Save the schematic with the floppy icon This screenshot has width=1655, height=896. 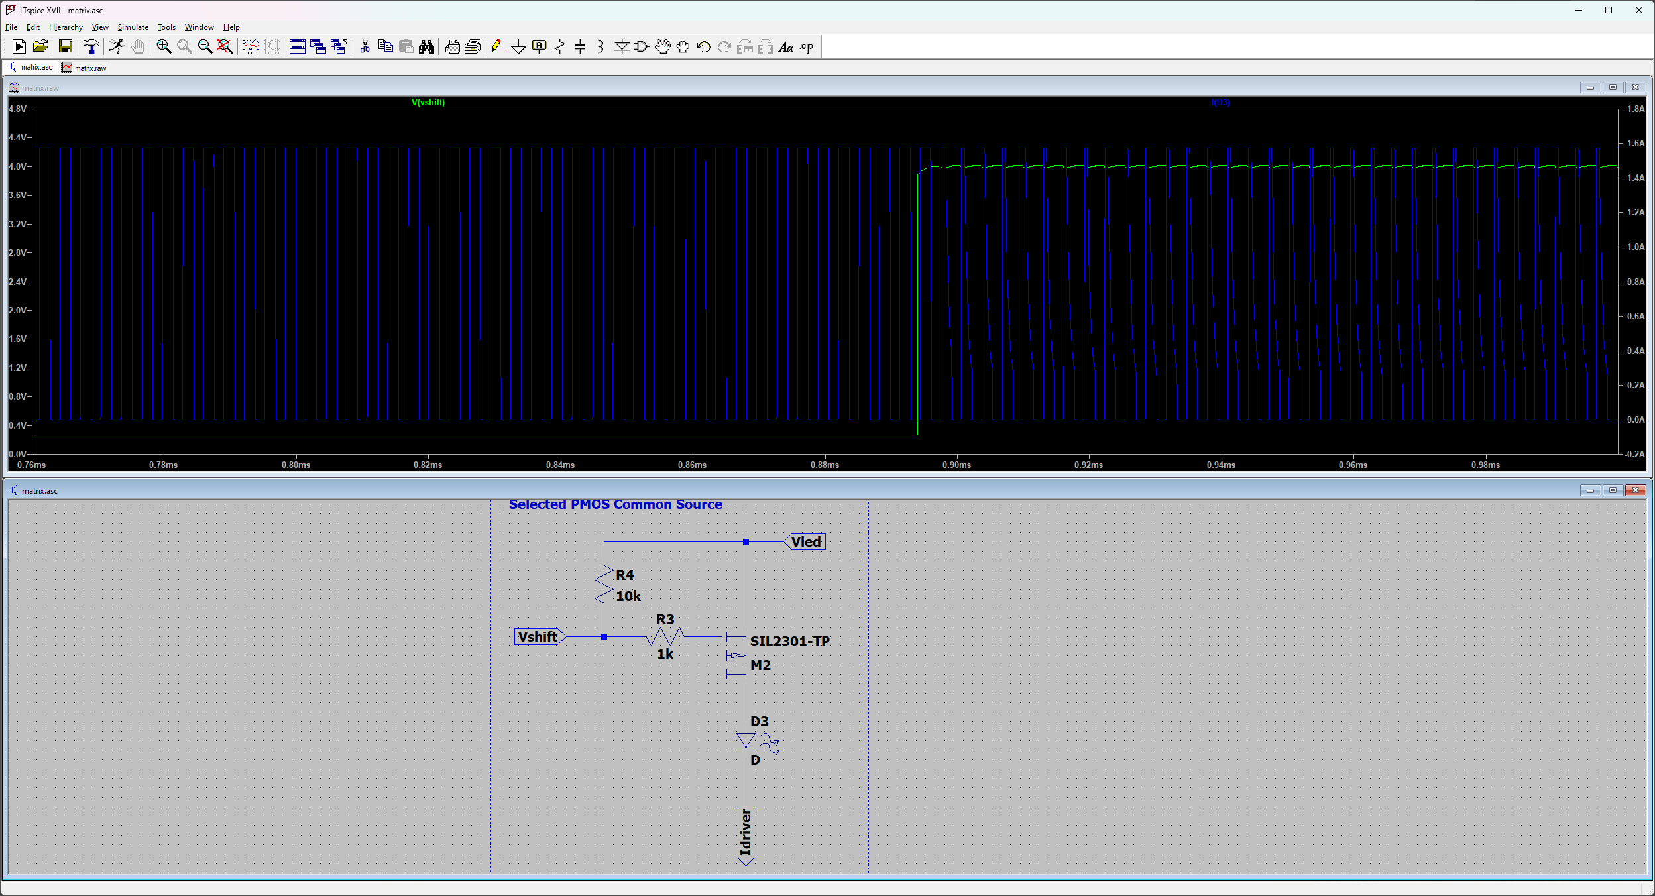(x=65, y=46)
